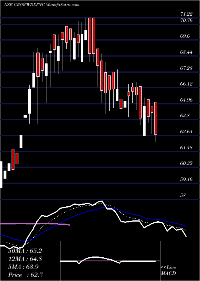
Task: Click the 70.76 price label
Action: 187,20
